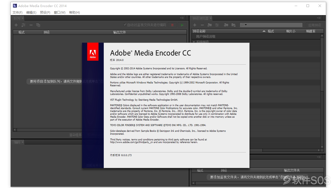Sort presets by 预设名称 column header
This screenshot has height=188, width=335.
[x=199, y=31]
